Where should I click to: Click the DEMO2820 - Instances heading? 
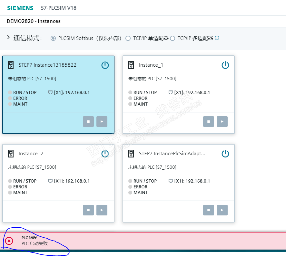(34, 21)
